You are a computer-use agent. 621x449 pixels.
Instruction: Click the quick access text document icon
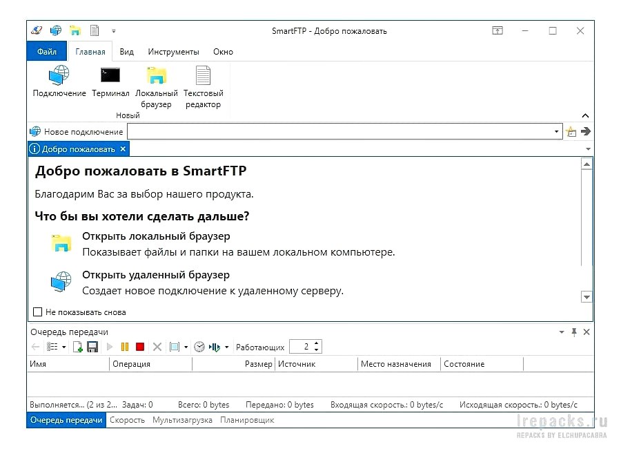(95, 30)
